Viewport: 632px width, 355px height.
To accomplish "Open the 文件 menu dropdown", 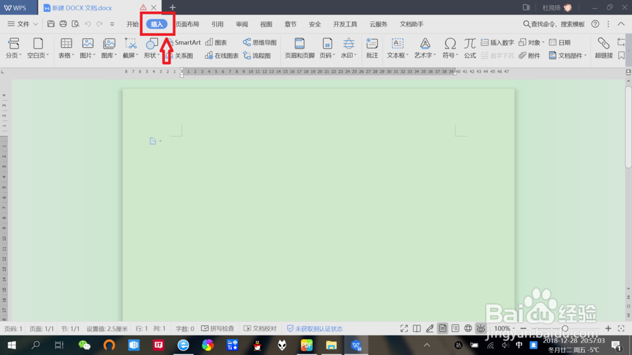I will tap(23, 24).
